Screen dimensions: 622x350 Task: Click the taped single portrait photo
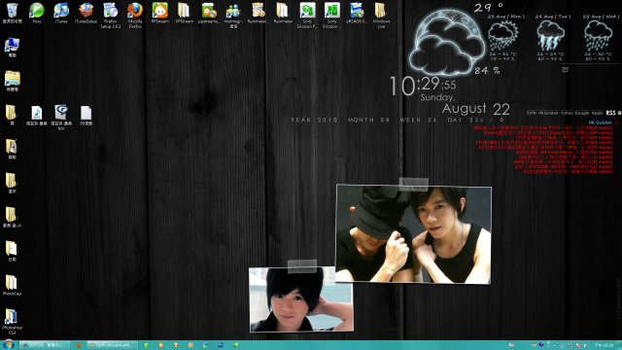[301, 299]
